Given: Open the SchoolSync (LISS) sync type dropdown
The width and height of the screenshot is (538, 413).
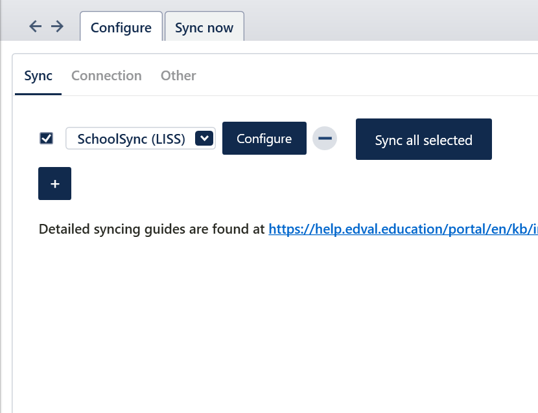Looking at the screenshot, I should pos(132,139).
